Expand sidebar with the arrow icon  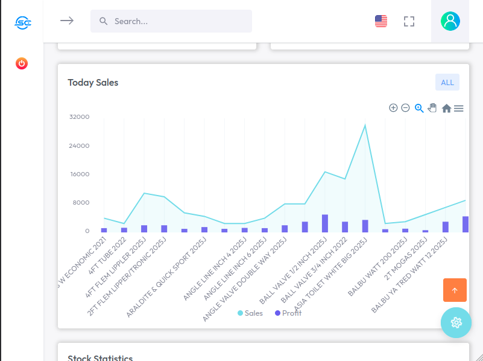coord(67,21)
